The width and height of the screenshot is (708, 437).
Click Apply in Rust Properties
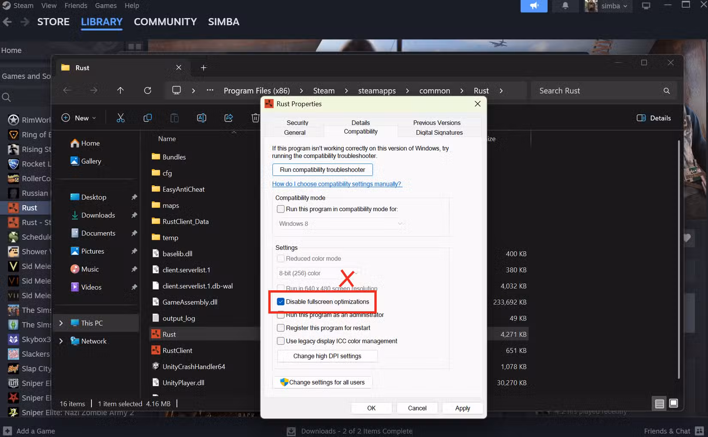pos(463,408)
